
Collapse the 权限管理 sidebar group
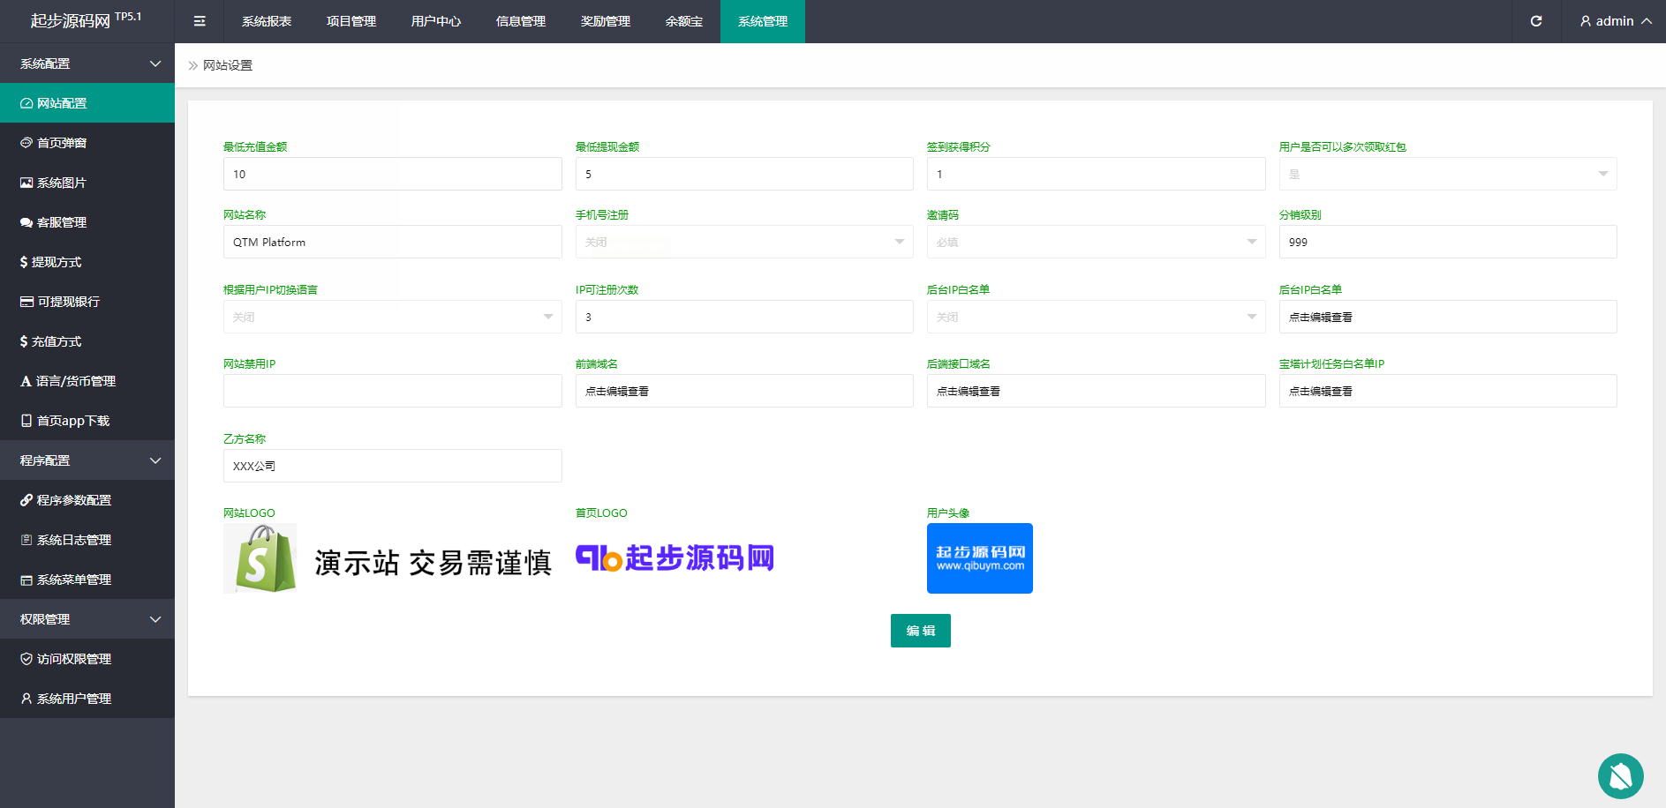click(x=87, y=619)
